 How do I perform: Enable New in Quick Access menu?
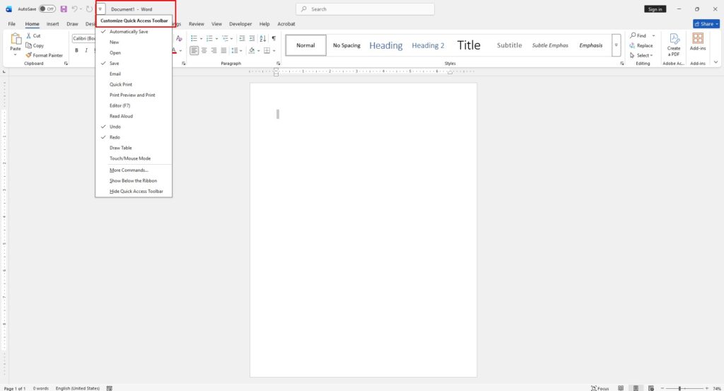[134, 42]
